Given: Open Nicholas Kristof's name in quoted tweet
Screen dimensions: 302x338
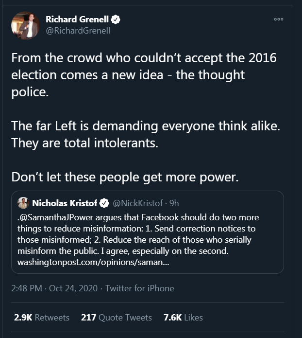Looking at the screenshot, I should point(65,203).
